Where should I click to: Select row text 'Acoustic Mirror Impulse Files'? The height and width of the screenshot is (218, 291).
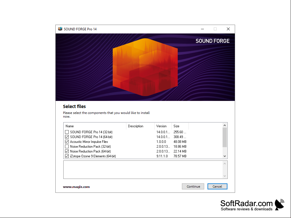coord(89,142)
